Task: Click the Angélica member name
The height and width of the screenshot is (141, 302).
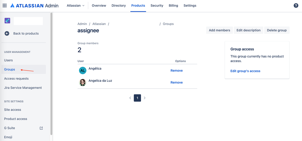Action: point(95,69)
